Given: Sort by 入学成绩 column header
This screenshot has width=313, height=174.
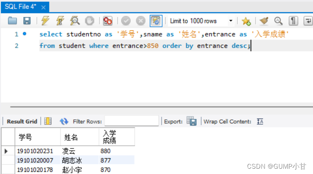Looking at the screenshot, I should point(117,137).
